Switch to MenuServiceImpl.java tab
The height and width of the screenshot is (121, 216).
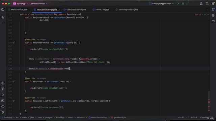pyautogui.click(x=47, y=10)
